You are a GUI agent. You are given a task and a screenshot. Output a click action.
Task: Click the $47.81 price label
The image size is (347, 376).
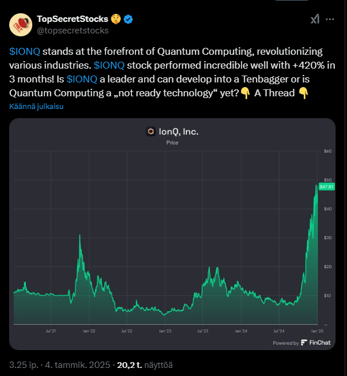(x=327, y=187)
